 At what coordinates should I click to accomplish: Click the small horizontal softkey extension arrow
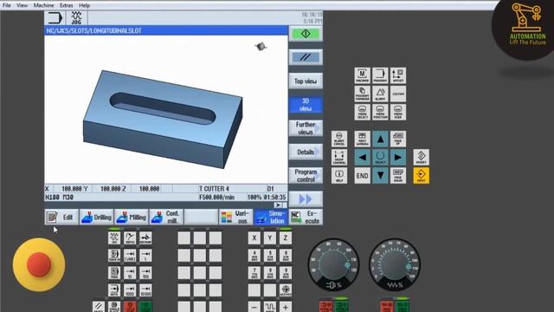(x=278, y=205)
